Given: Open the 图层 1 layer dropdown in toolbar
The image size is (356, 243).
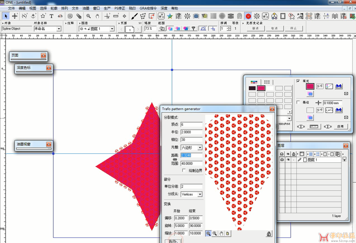Looking at the screenshot, I should (x=112, y=29).
